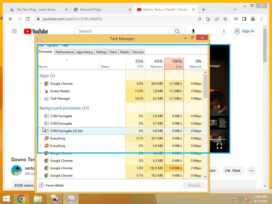The image size is (272, 204).
Task: Bookmark page with star icon
Action: point(225,19)
